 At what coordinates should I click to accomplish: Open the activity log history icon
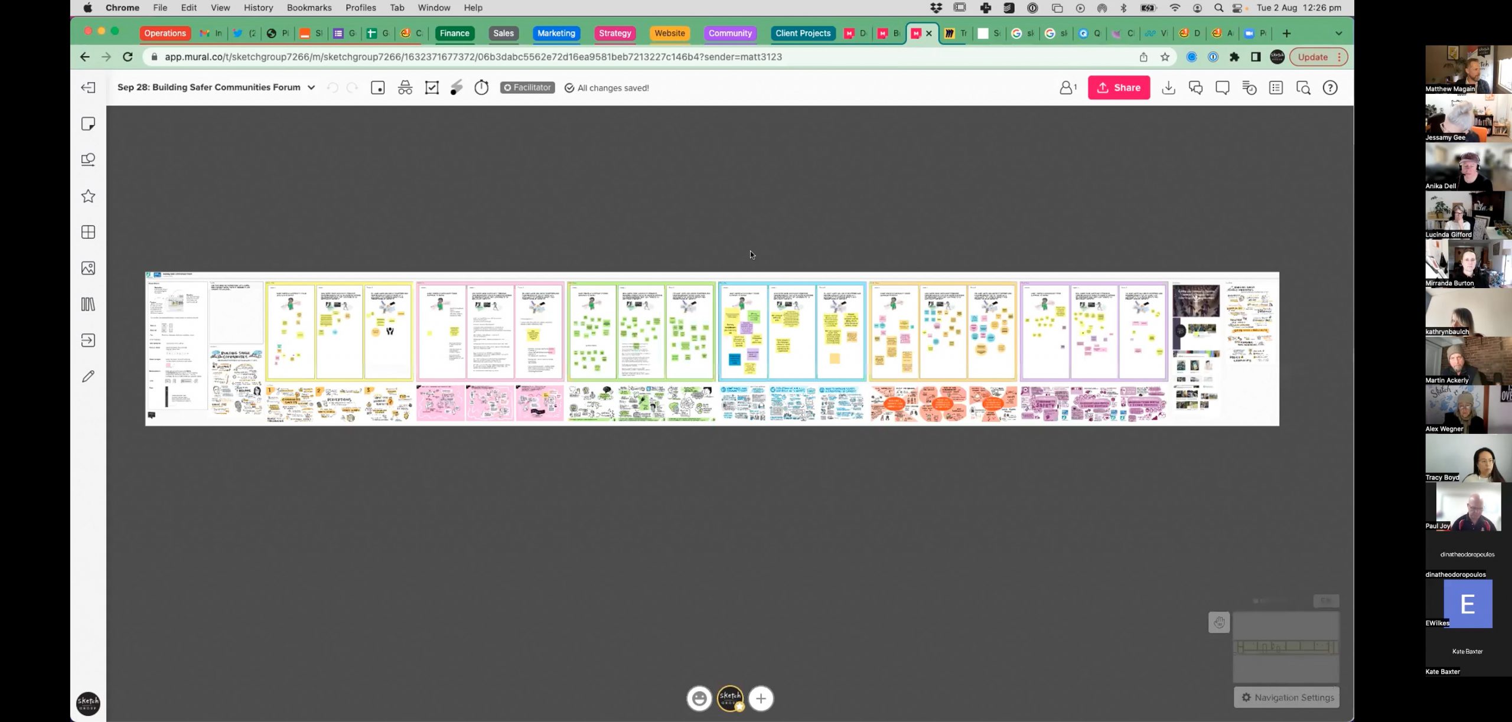(1249, 88)
